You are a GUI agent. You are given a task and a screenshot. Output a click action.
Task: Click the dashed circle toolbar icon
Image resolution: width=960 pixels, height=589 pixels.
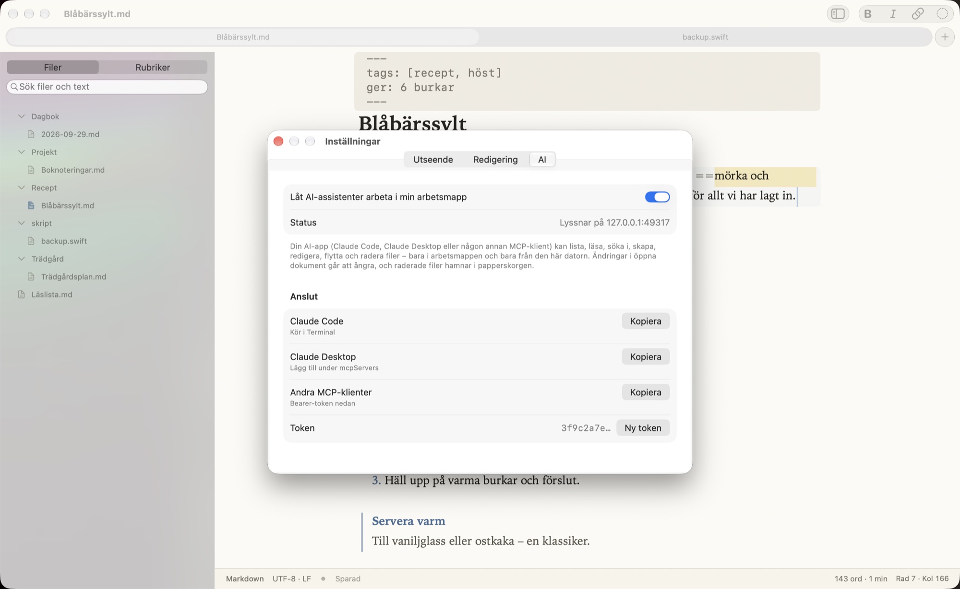pos(942,14)
